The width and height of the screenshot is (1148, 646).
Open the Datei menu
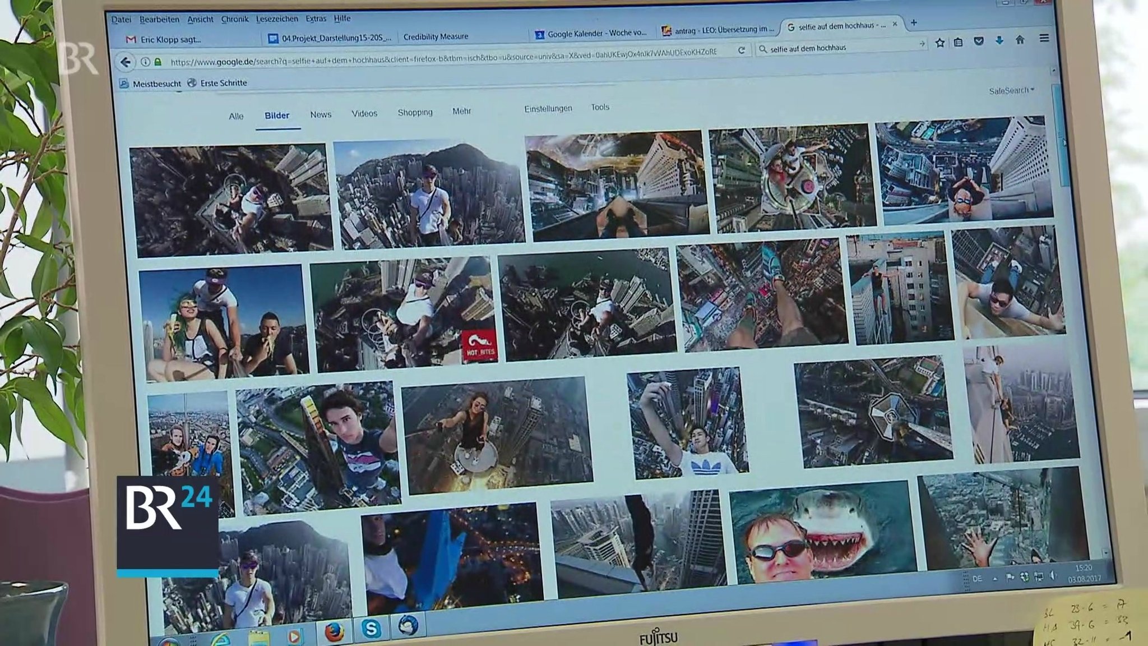121,20
